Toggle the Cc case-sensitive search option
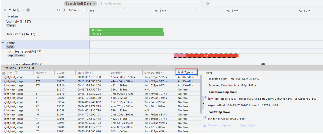This screenshot has height=134, width=323. [208, 4]
